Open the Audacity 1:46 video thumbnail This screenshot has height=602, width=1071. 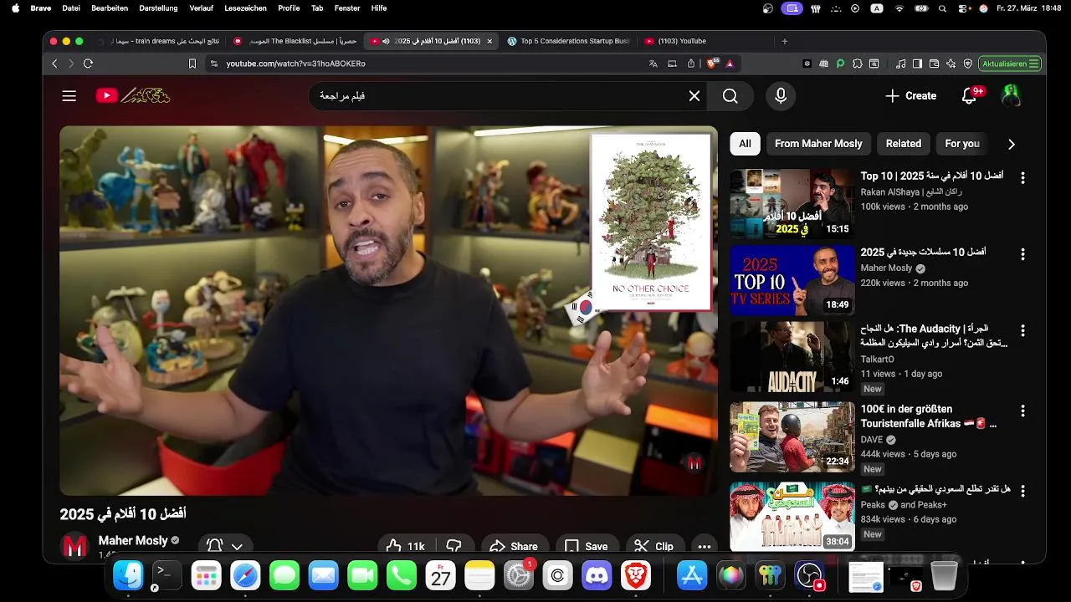tap(792, 357)
